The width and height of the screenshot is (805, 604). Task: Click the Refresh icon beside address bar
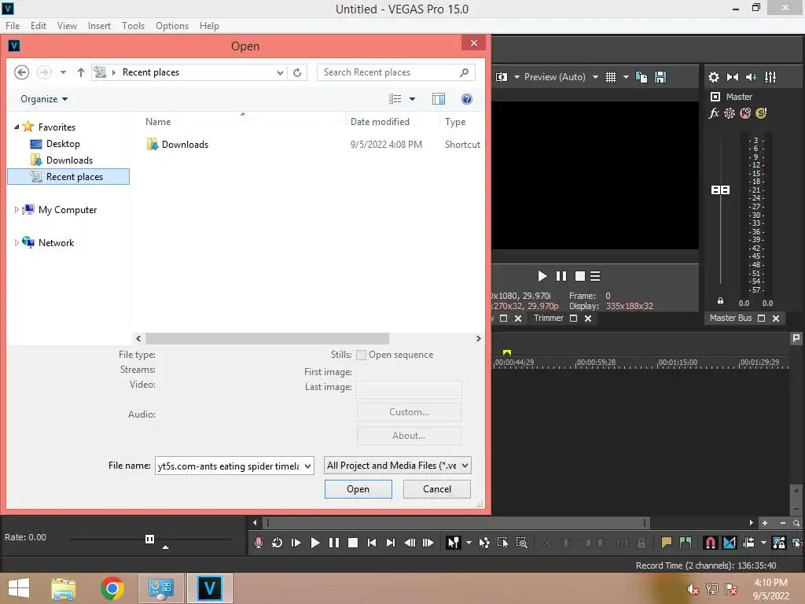297,72
